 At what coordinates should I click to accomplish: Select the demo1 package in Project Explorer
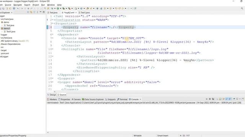click(7, 29)
